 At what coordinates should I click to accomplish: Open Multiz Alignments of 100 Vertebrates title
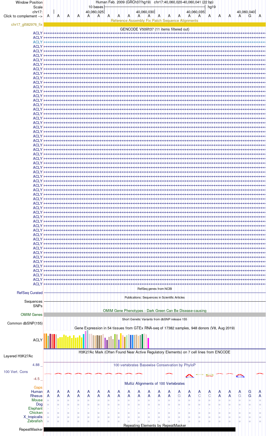(155, 383)
